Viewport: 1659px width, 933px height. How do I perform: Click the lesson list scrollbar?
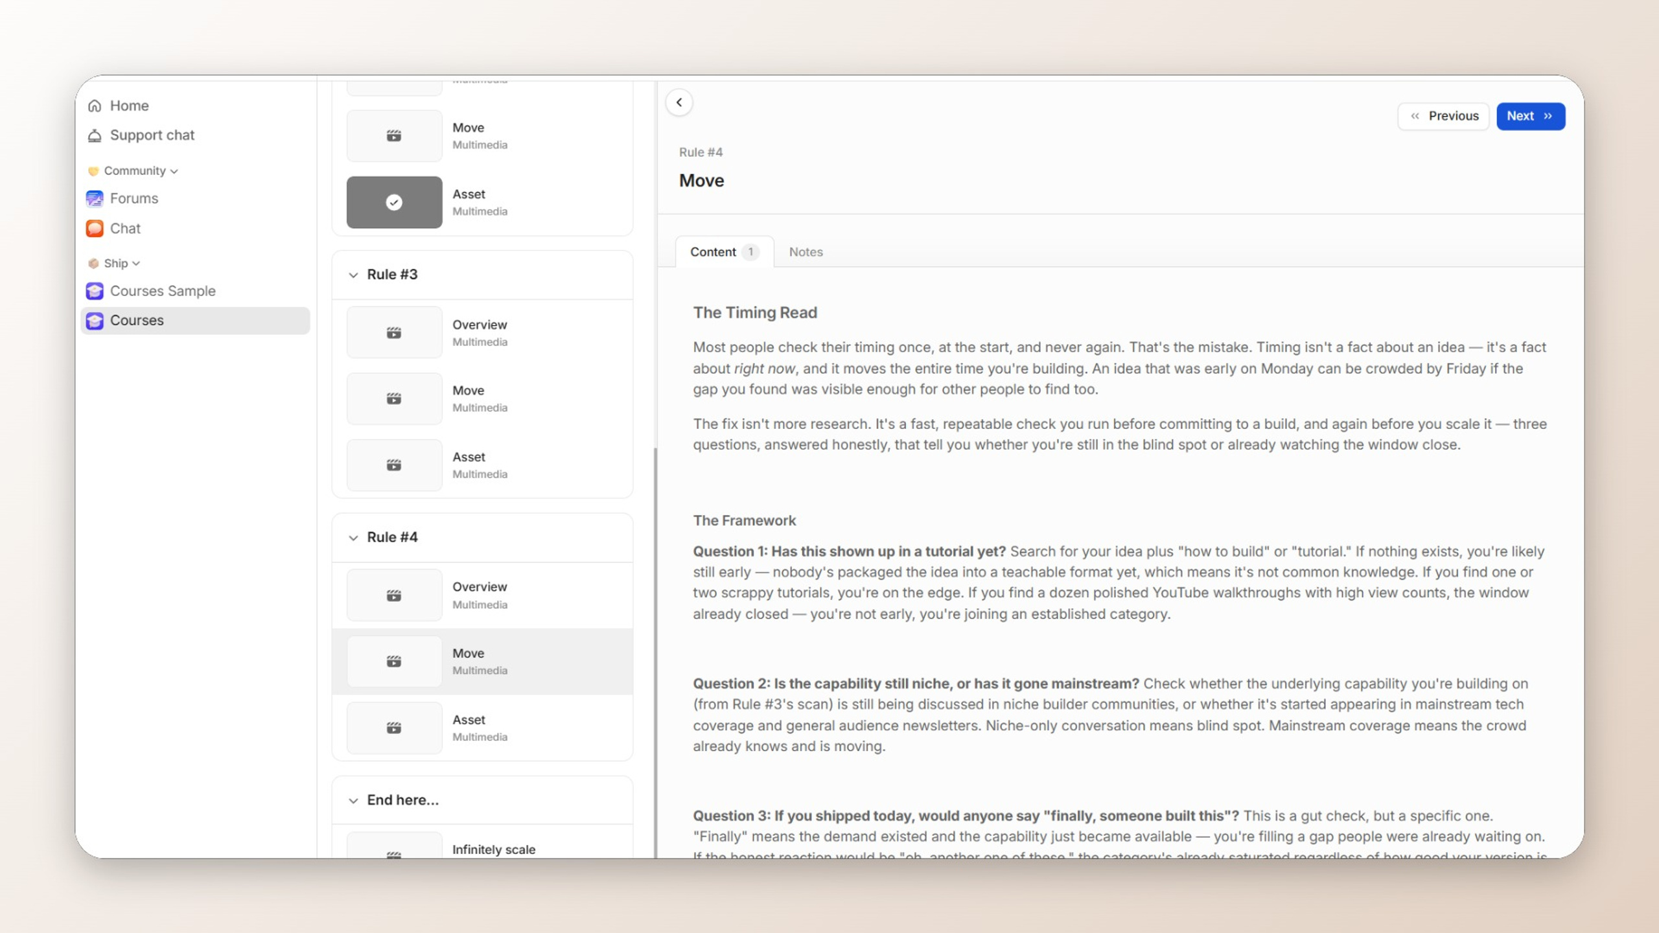[x=655, y=652]
